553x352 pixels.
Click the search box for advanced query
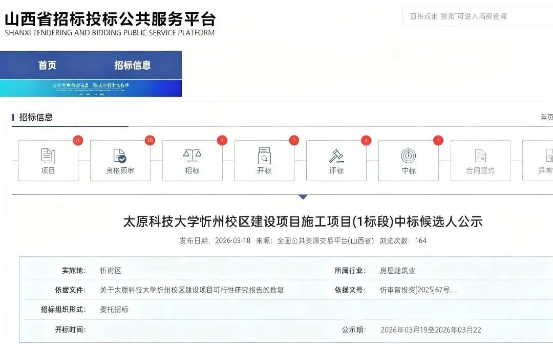pyautogui.click(x=478, y=16)
